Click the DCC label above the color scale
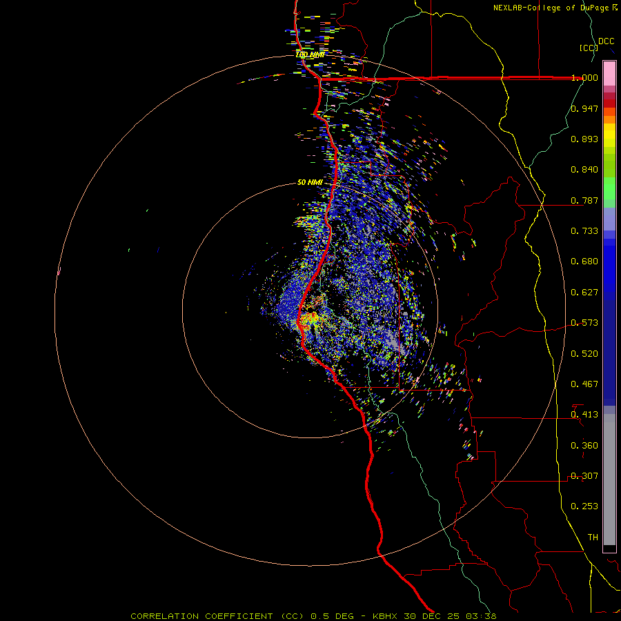621x621 pixels. pyautogui.click(x=607, y=41)
